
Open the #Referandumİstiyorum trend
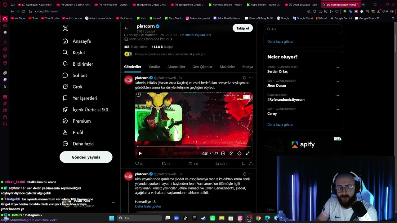coord(286,99)
